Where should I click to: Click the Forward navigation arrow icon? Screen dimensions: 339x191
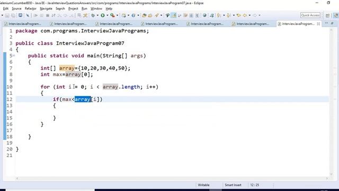255,15
